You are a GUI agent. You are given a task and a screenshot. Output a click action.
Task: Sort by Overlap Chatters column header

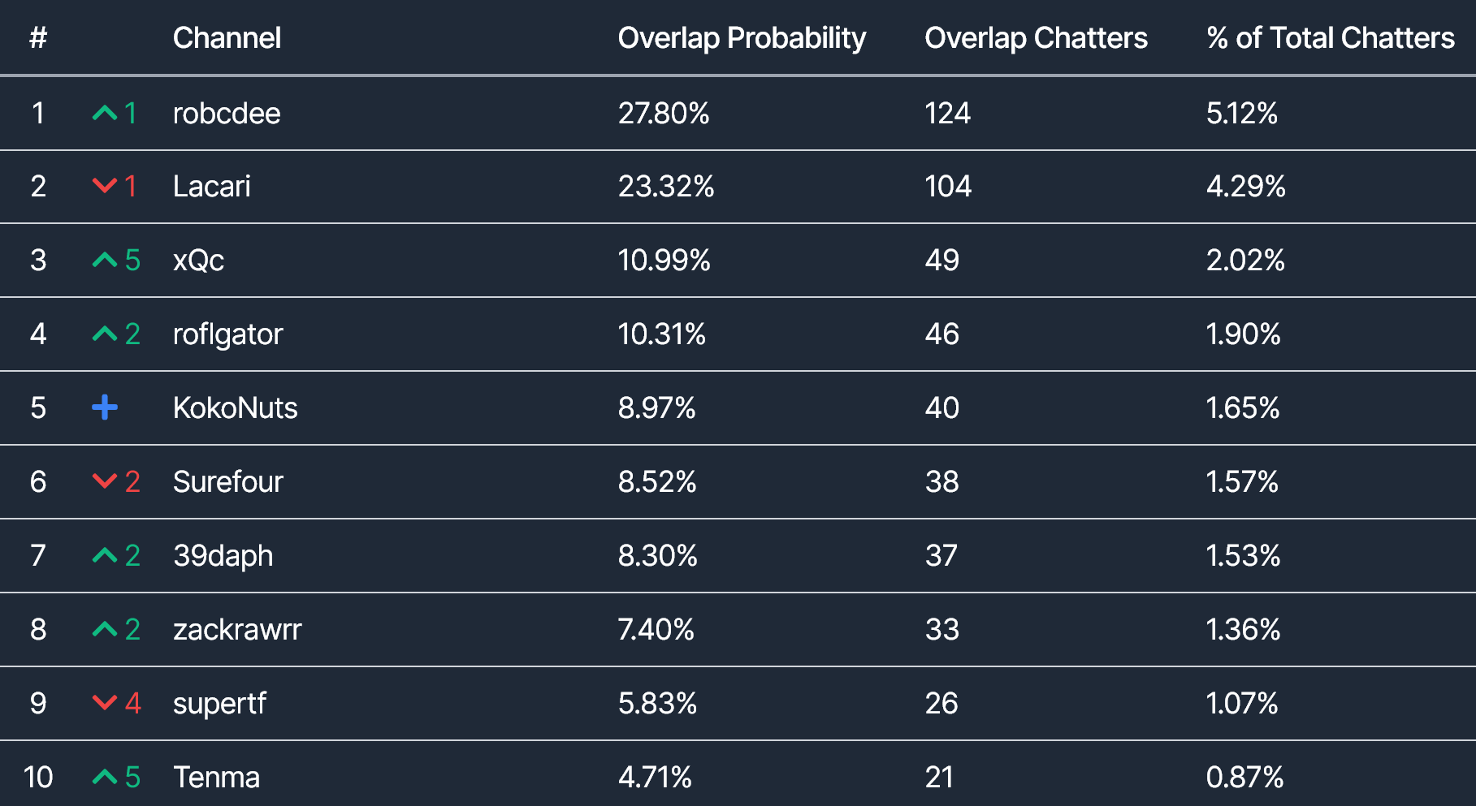[x=1036, y=38]
